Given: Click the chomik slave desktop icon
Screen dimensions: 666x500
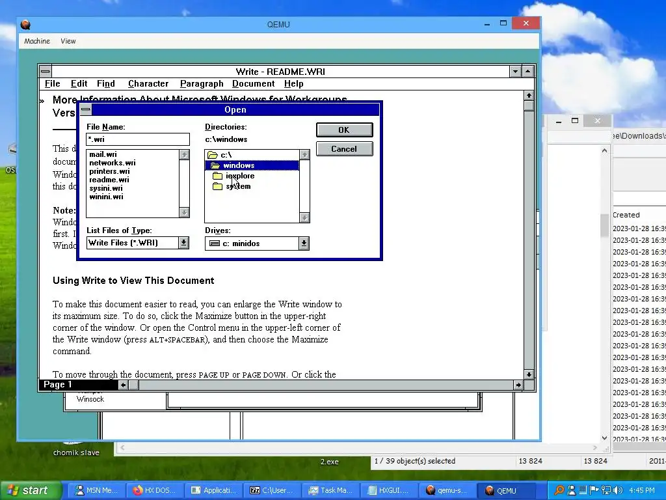Looking at the screenshot, I should coord(76,449).
